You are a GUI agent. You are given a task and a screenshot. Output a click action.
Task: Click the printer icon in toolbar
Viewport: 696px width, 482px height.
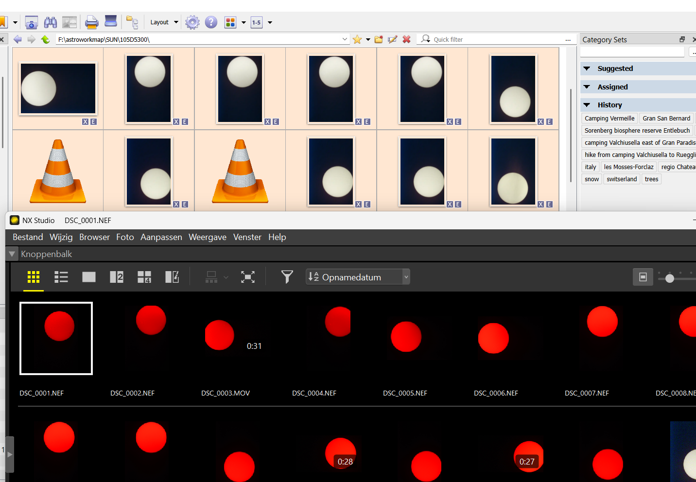pos(91,22)
